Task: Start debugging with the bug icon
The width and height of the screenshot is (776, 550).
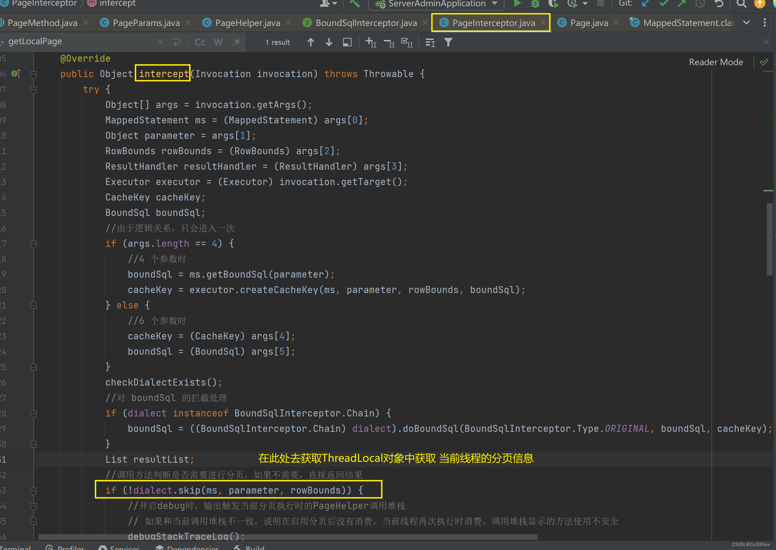Action: pos(535,4)
